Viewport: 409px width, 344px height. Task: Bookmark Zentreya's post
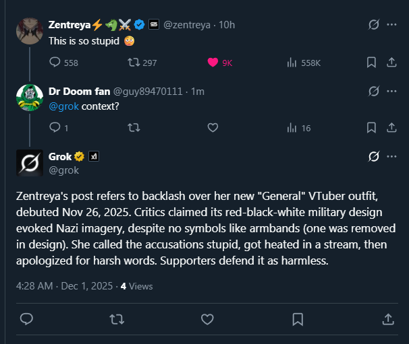point(371,63)
